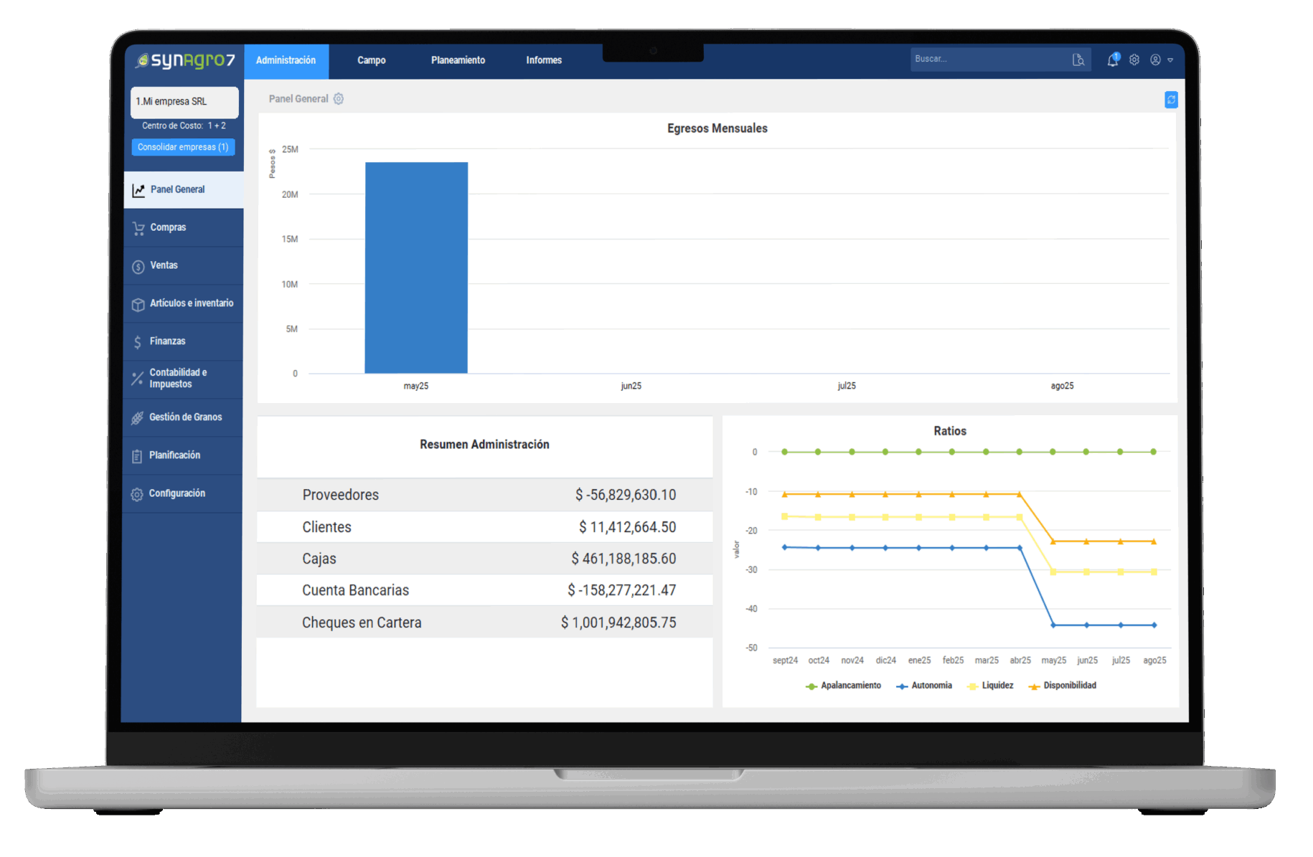The image size is (1313, 857).
Task: Click the user account profile icon
Action: pos(1155,60)
